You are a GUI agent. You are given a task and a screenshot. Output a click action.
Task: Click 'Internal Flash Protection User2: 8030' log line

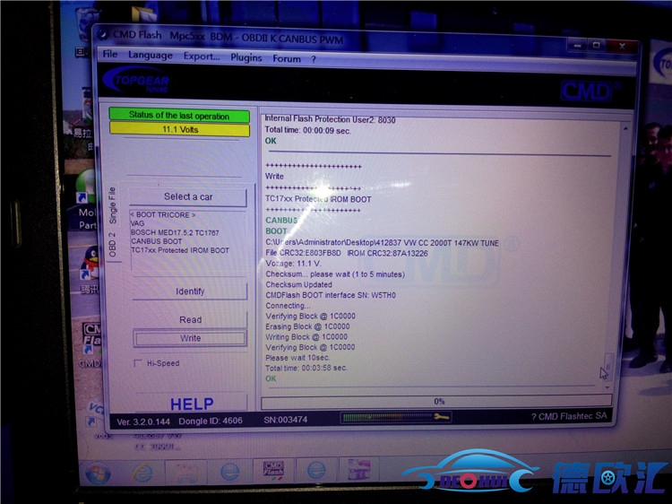[x=330, y=119]
